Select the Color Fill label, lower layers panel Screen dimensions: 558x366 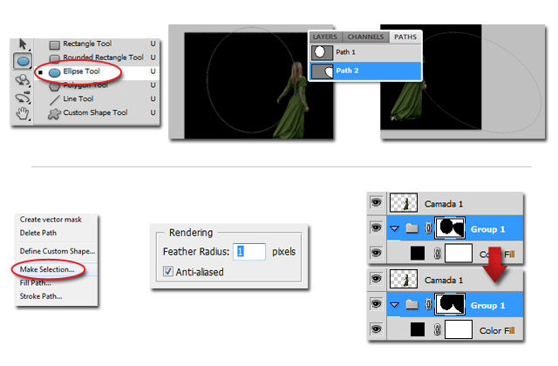point(497,331)
